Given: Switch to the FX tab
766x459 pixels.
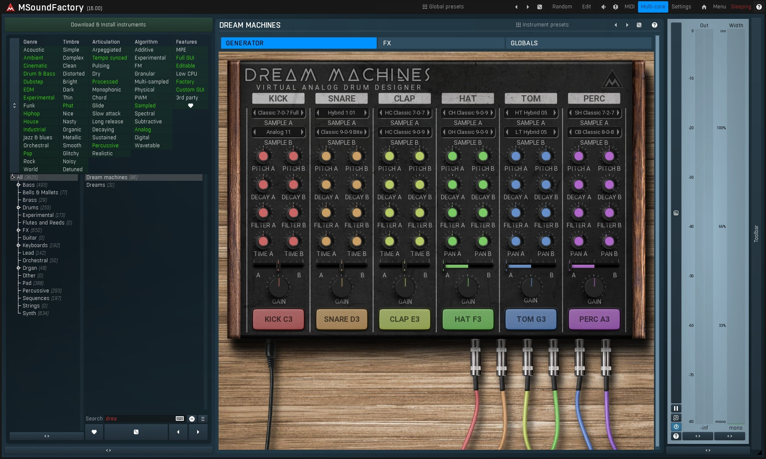Looking at the screenshot, I should click(x=441, y=43).
